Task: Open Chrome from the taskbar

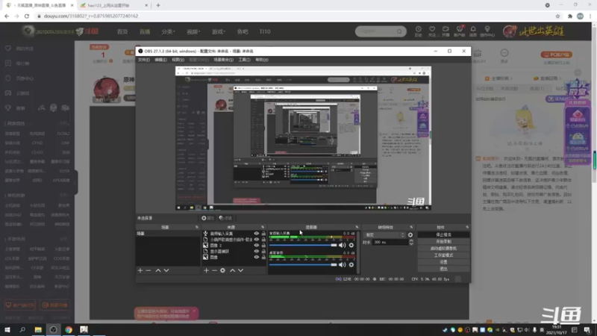Action: (69, 329)
